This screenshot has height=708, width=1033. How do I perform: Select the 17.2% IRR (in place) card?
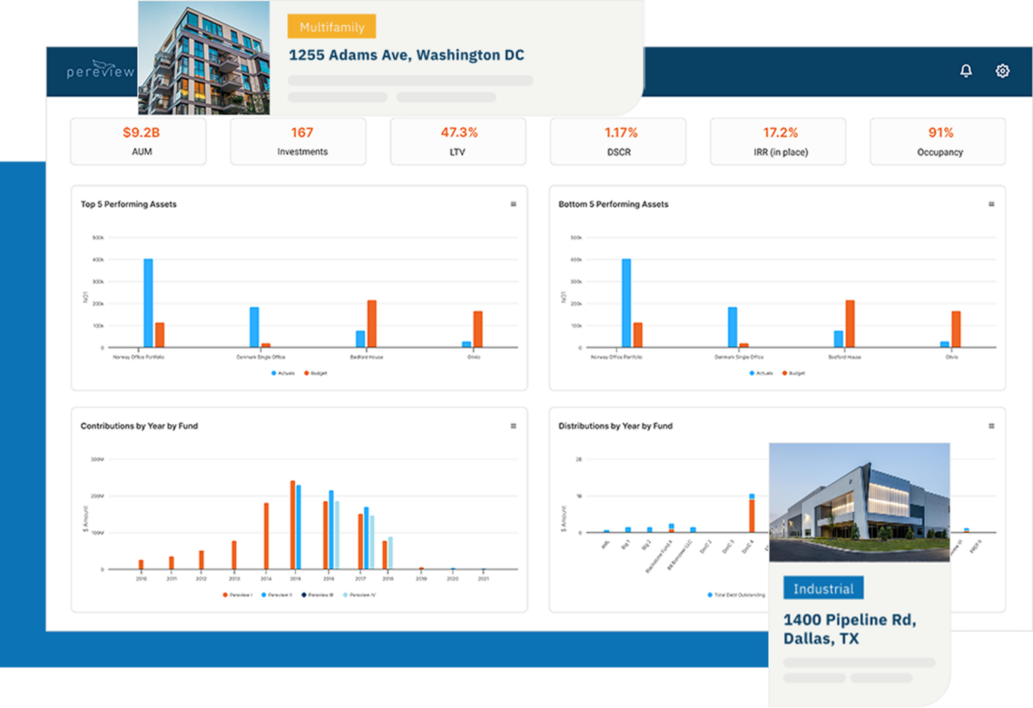[778, 141]
